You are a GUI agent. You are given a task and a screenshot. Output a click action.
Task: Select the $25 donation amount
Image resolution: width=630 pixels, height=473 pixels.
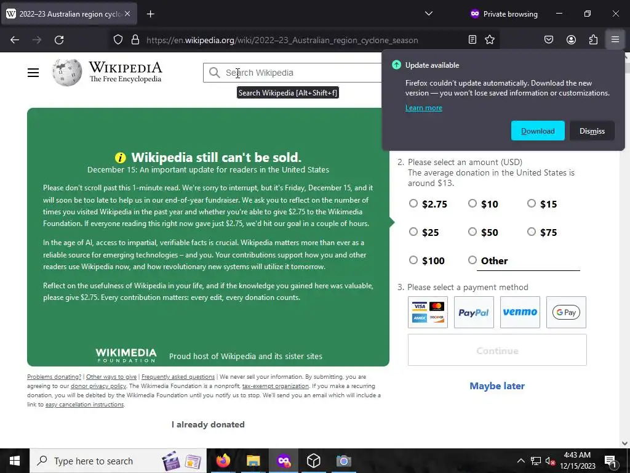point(413,232)
